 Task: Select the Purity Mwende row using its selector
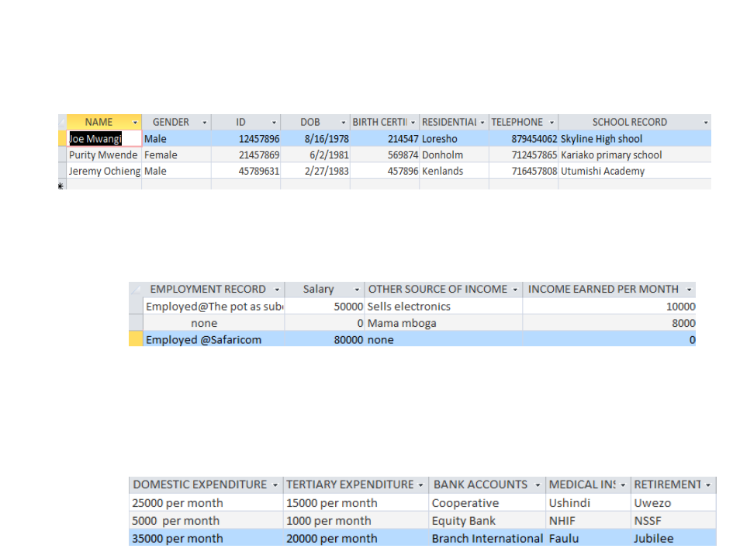point(62,155)
